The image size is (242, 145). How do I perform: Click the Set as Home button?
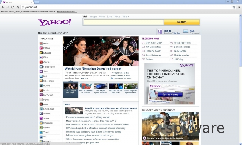pos(170,95)
